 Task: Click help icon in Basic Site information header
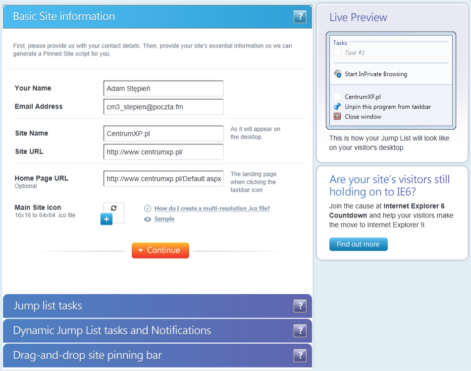[x=300, y=17]
